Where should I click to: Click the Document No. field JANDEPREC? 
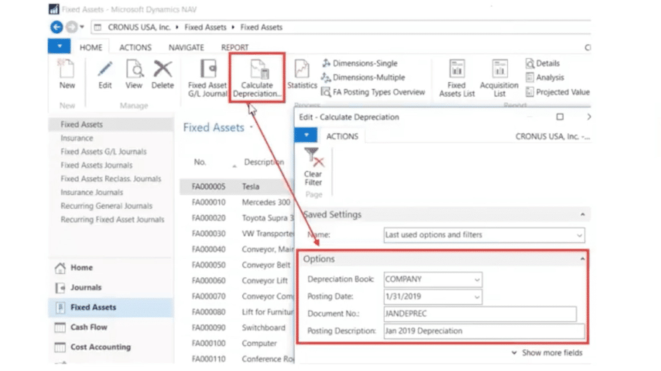pos(480,314)
